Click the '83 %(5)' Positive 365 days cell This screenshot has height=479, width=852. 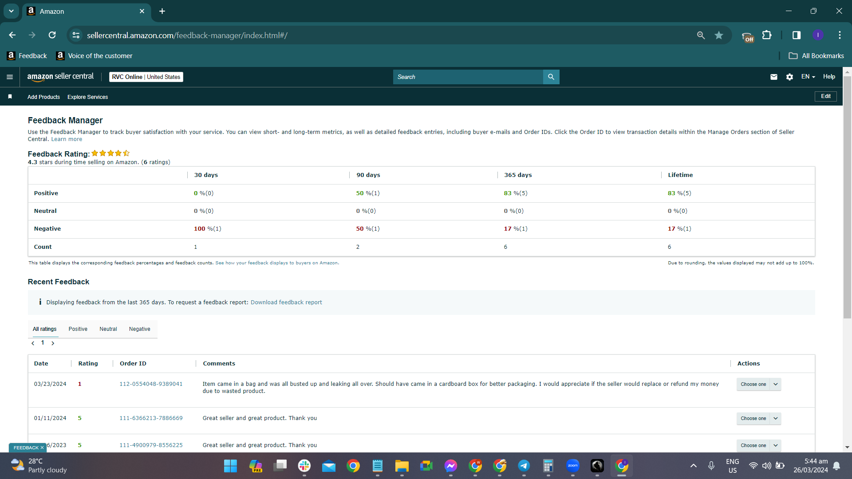pos(516,193)
